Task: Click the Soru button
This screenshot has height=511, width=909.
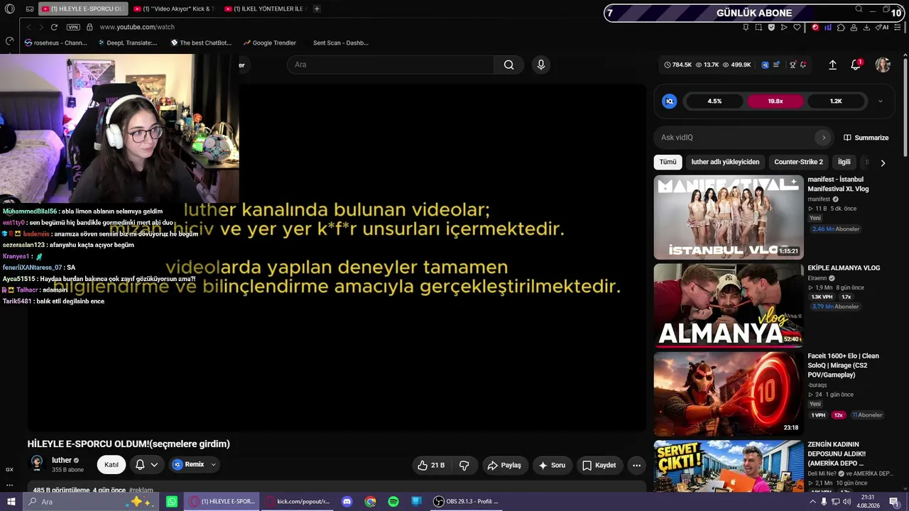Action: tap(552, 465)
